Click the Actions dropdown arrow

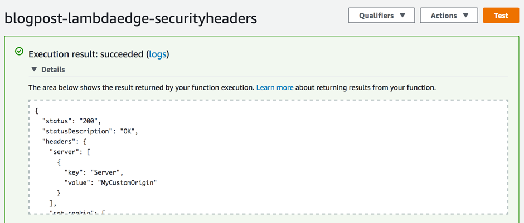pos(465,16)
